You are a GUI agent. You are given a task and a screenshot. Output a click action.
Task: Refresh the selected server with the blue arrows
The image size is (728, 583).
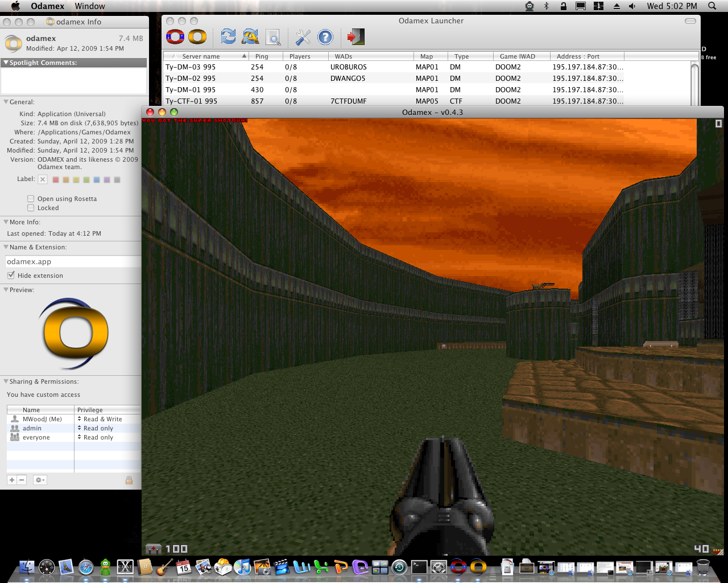coord(228,38)
